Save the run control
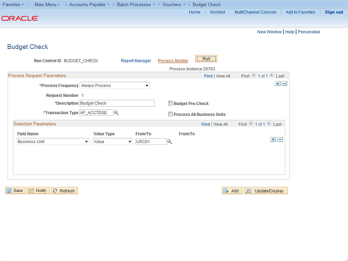The image size is (348, 261). [15, 191]
